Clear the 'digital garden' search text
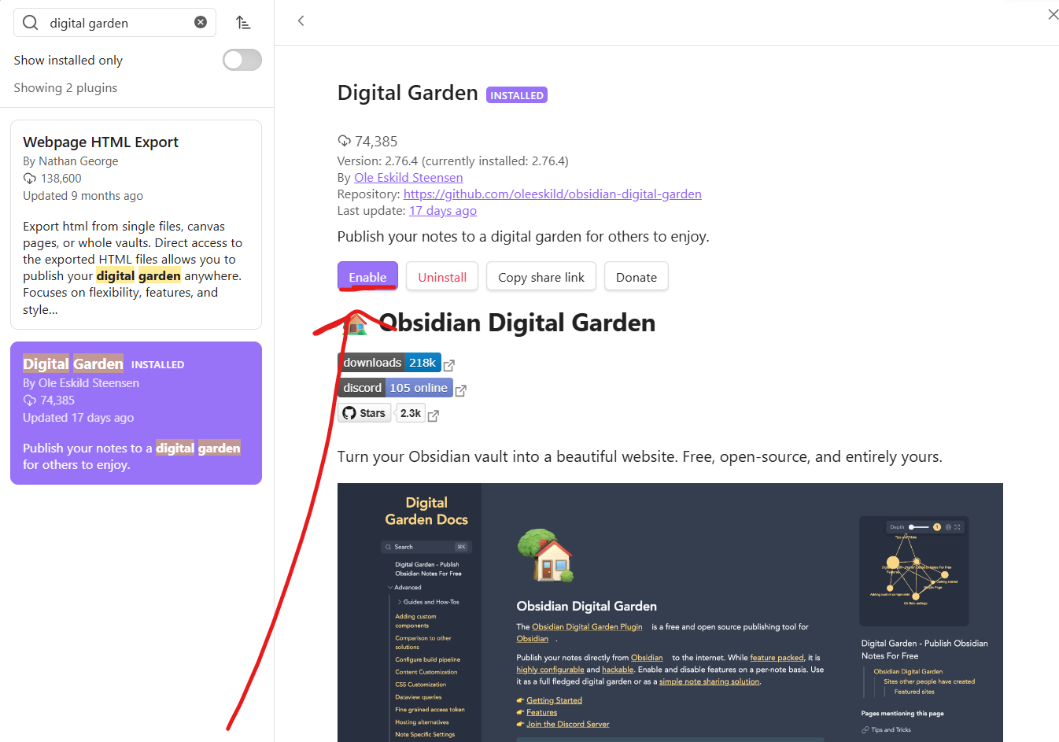The height and width of the screenshot is (742, 1059). point(201,22)
